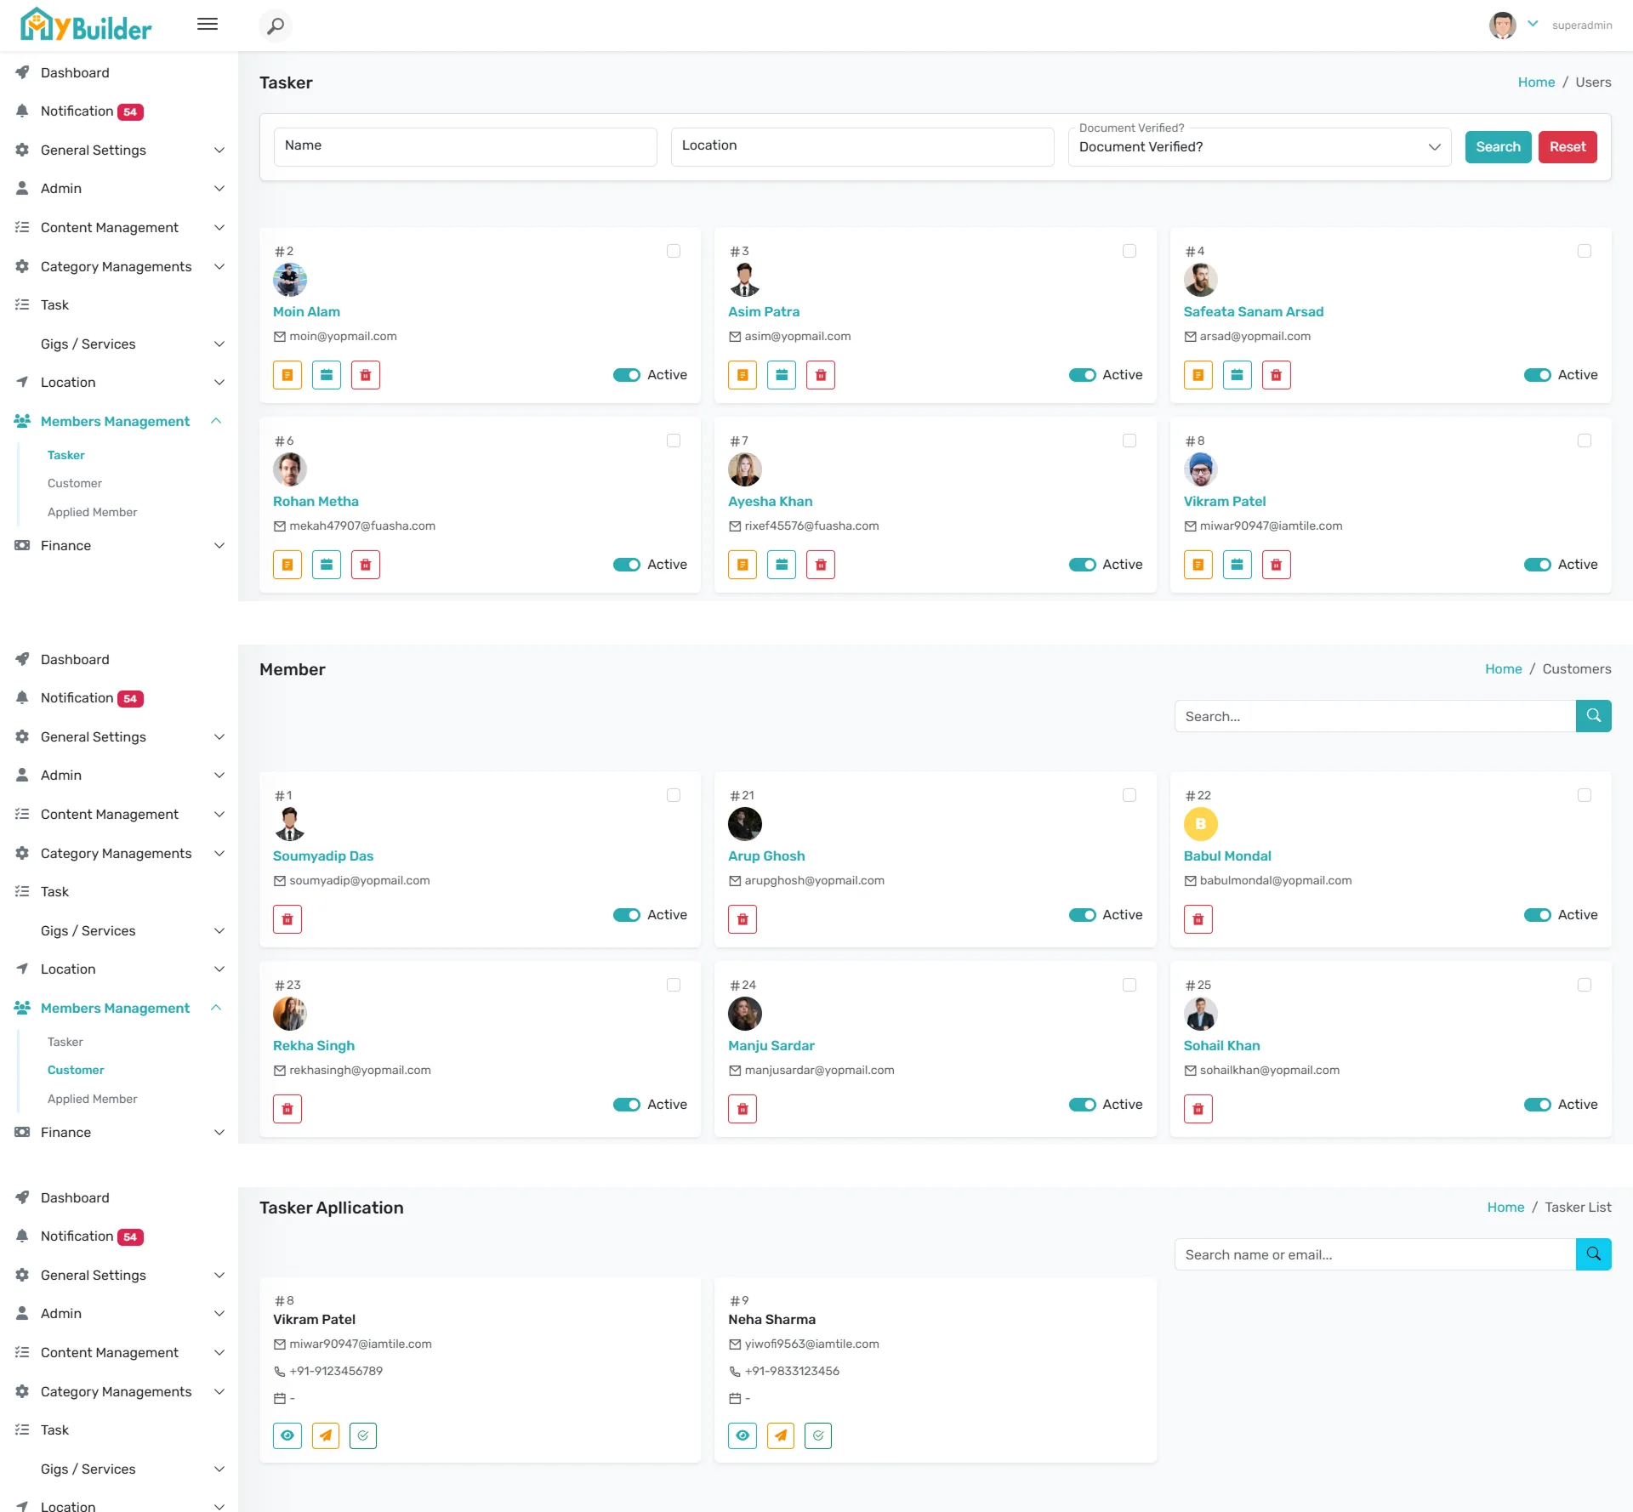Click the hamburger menu icon in header
Viewport: 1633px width, 1512px height.
tap(208, 24)
